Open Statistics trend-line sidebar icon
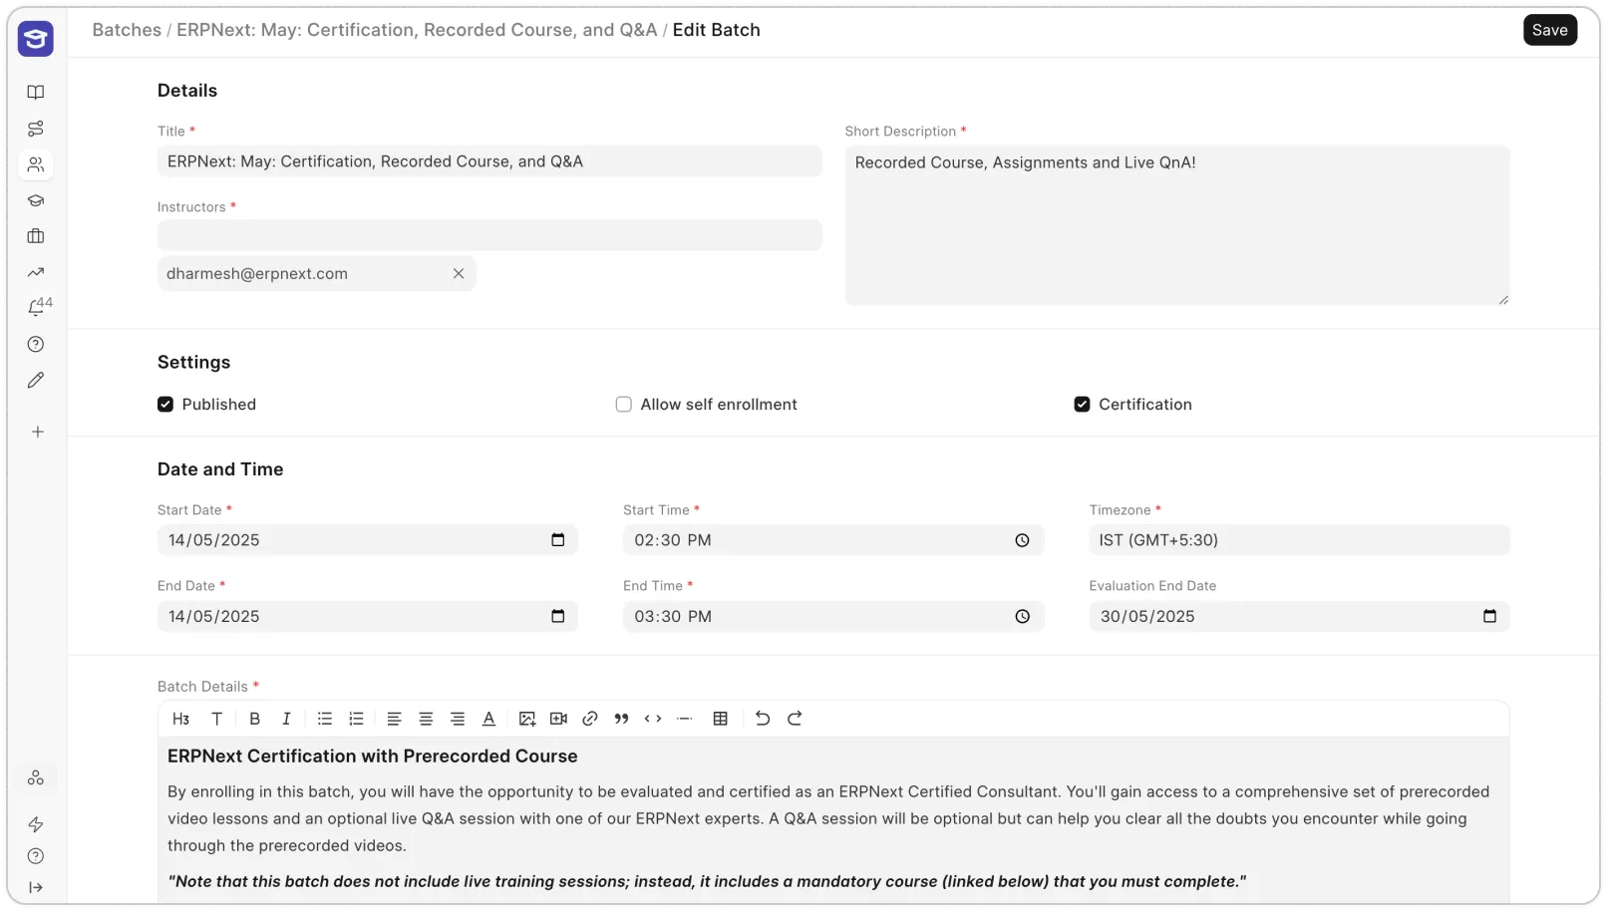Image resolution: width=1607 pixels, height=911 pixels. tap(36, 272)
